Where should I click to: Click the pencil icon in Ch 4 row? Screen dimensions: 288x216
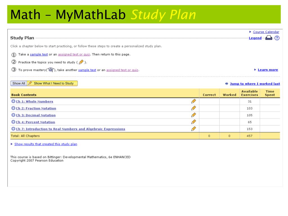[193, 122]
